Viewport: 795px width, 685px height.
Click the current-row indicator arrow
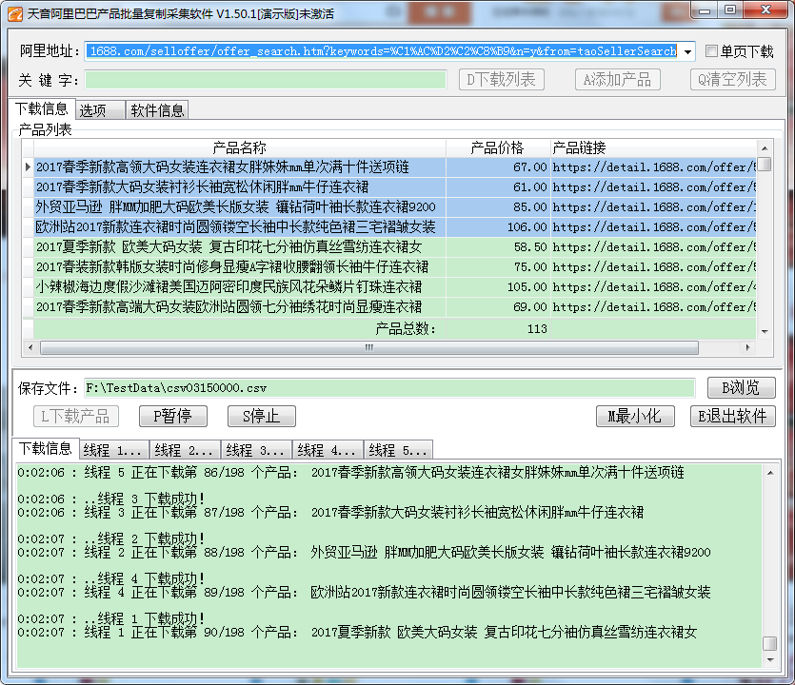[28, 166]
